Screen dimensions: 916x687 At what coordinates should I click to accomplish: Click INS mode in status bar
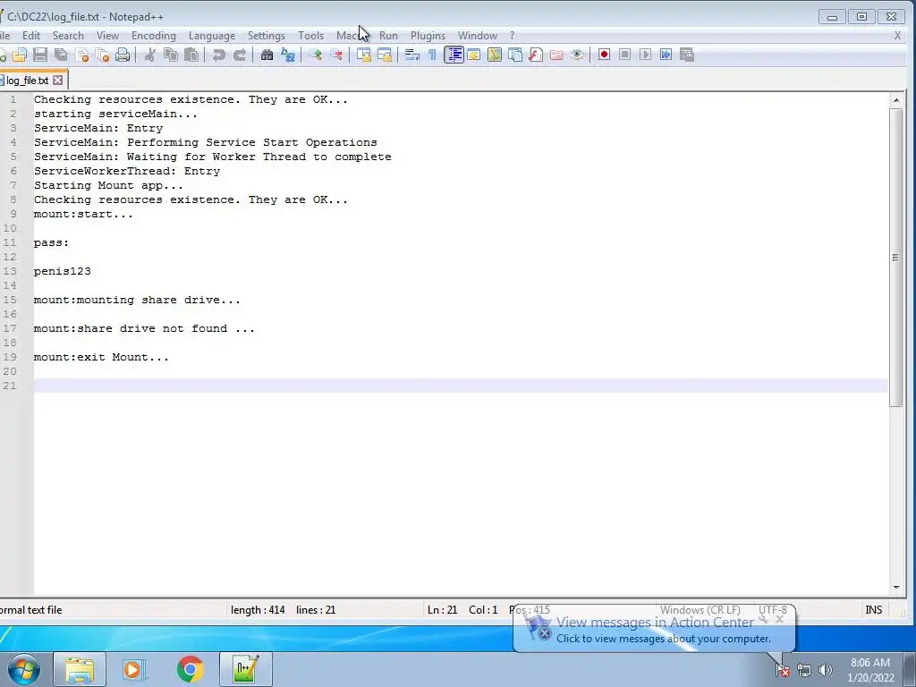(x=873, y=610)
